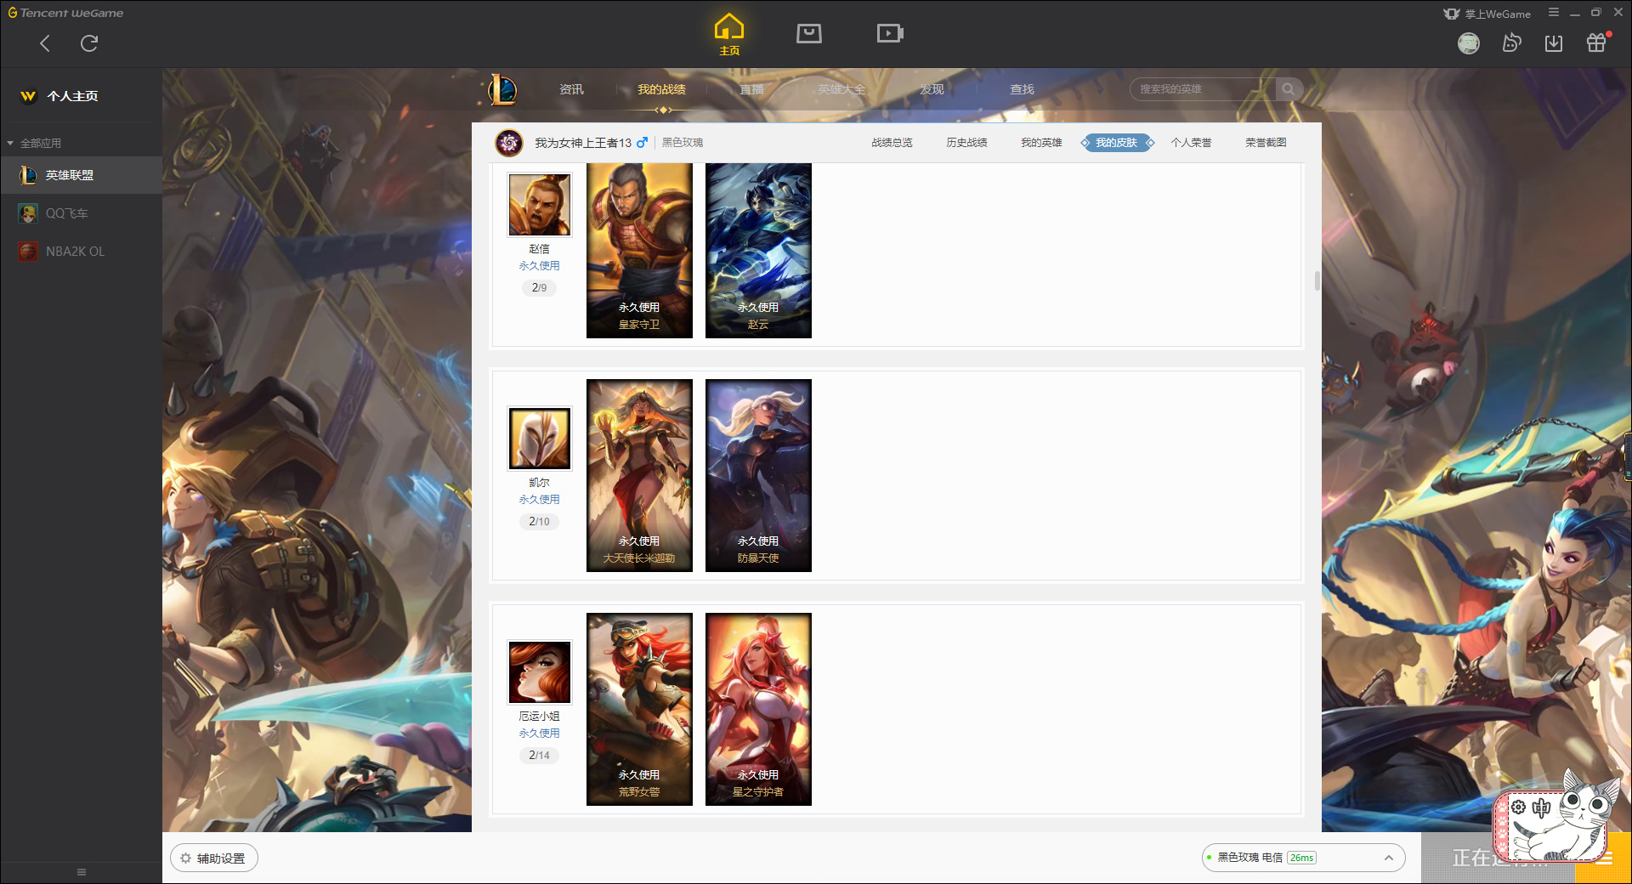Open the 直播 tab
This screenshot has width=1632, height=884.
751,89
